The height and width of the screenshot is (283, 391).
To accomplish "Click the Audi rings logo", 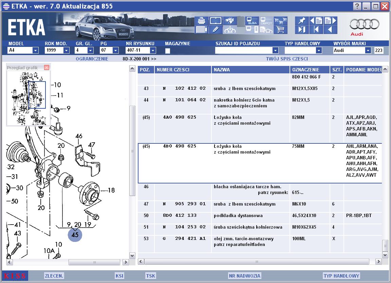I will [364, 24].
